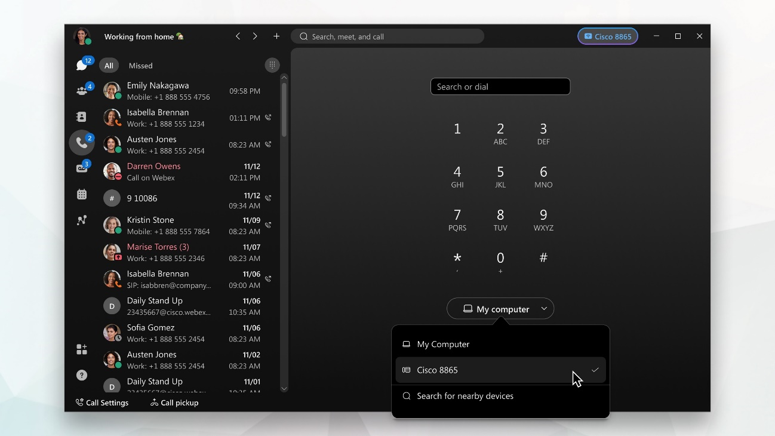
Task: Select the Calling phone sidebar icon
Action: coord(82,142)
